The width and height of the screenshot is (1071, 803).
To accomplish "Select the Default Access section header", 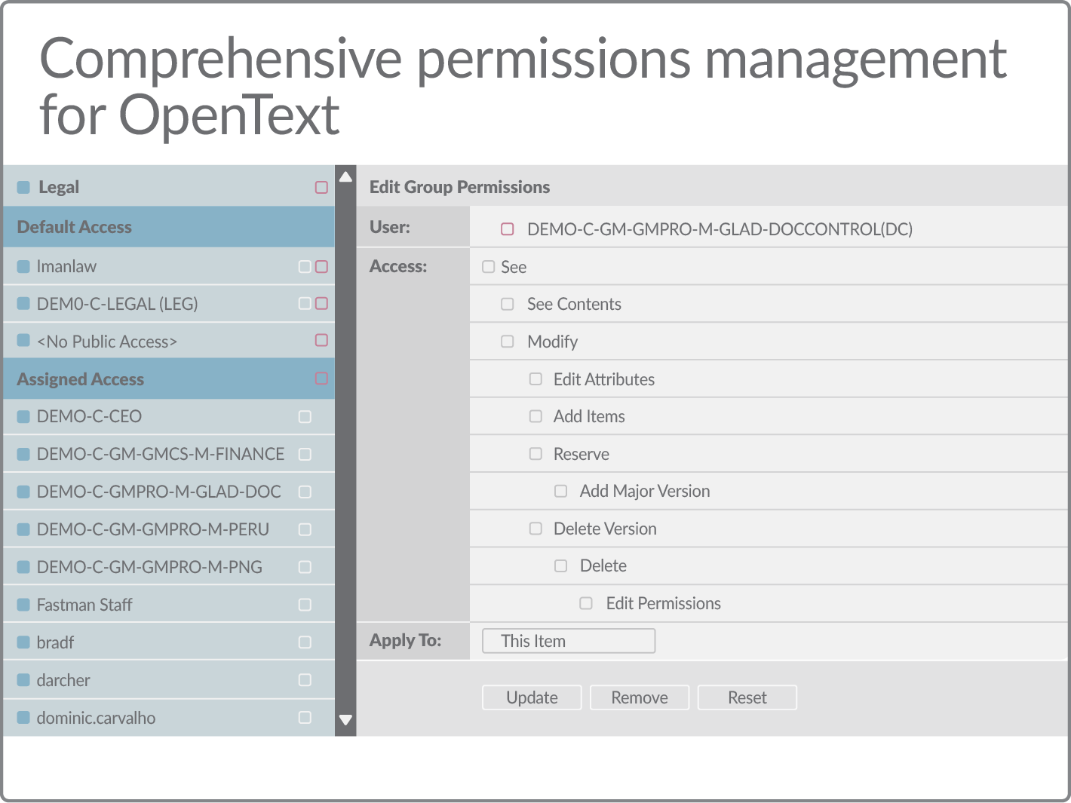I will (x=75, y=226).
